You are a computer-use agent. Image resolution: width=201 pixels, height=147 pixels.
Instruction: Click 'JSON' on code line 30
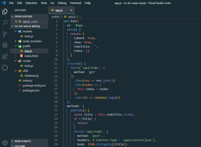coord(91,144)
